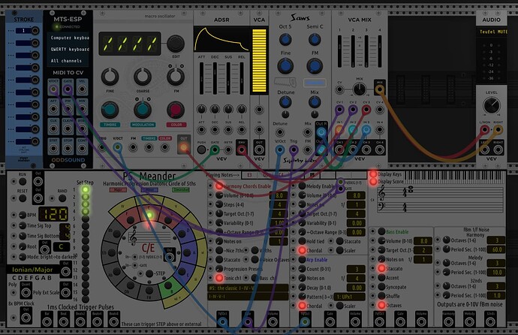Click the fBm Harmony output jack

pyautogui.click(x=448, y=321)
